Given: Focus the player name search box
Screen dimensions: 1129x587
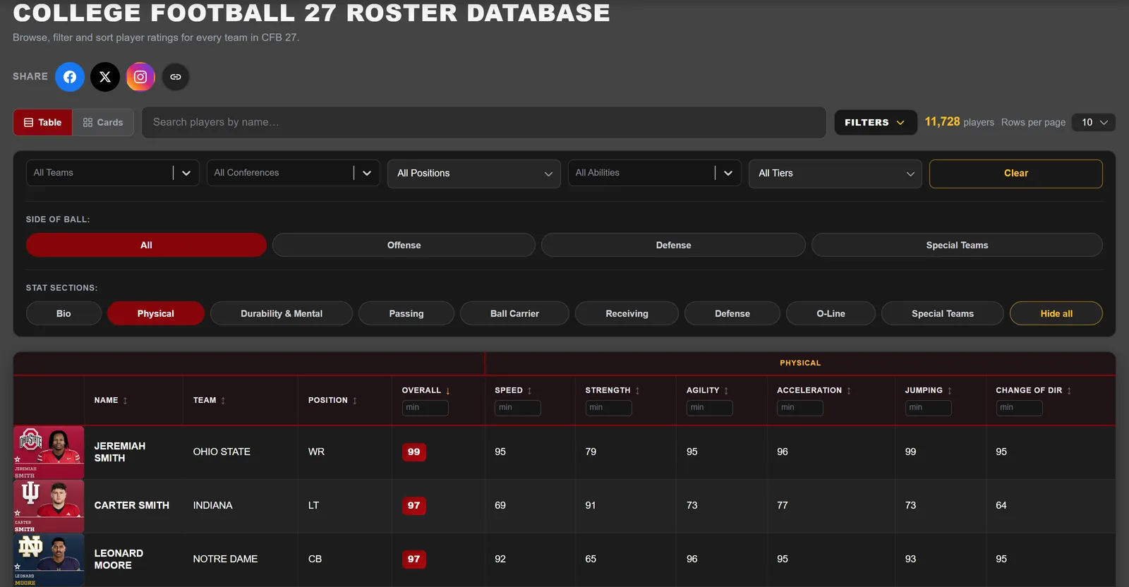Looking at the screenshot, I should point(484,123).
